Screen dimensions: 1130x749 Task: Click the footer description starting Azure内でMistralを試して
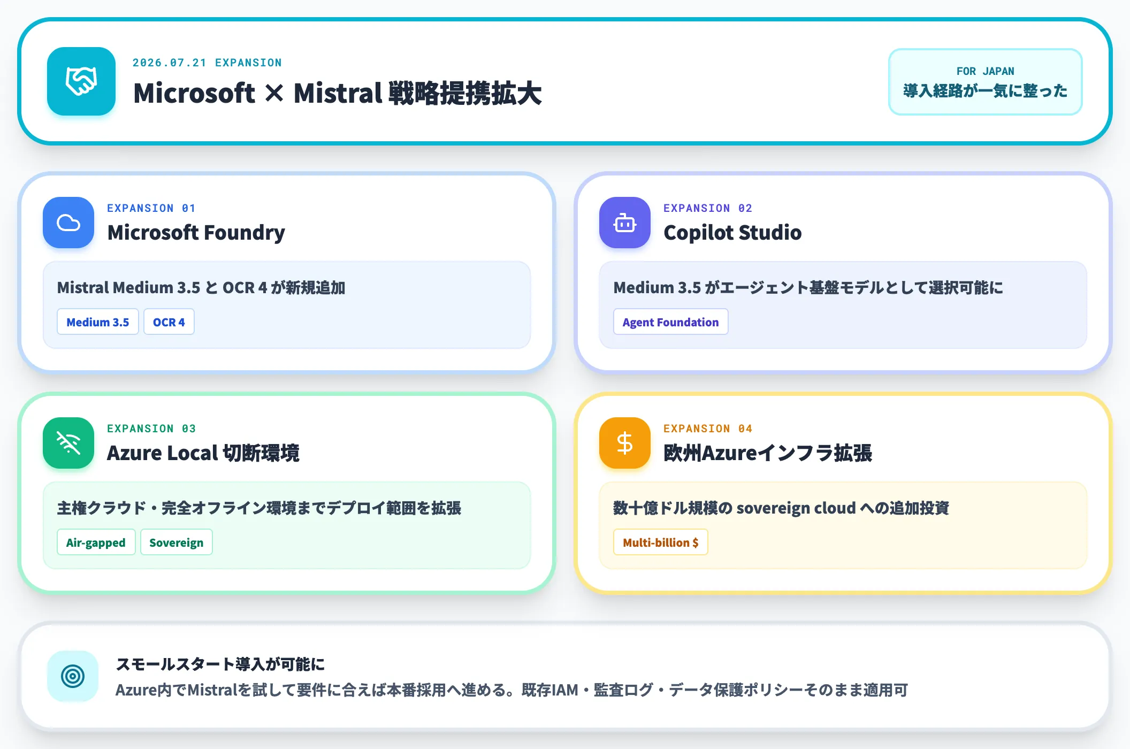pyautogui.click(x=511, y=690)
